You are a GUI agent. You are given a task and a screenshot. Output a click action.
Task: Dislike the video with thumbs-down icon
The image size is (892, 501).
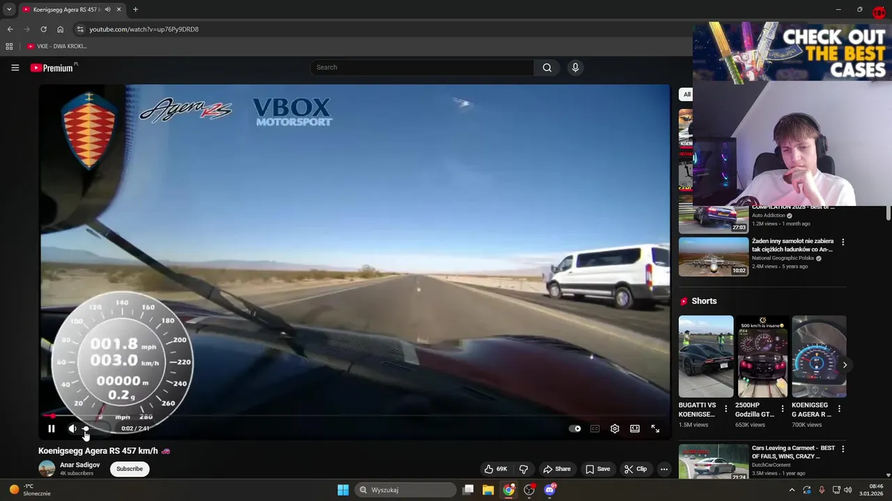[523, 469]
